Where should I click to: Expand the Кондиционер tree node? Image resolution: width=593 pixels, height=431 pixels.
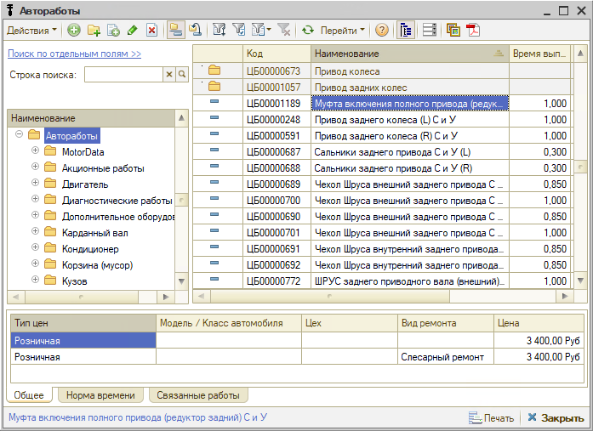36,248
